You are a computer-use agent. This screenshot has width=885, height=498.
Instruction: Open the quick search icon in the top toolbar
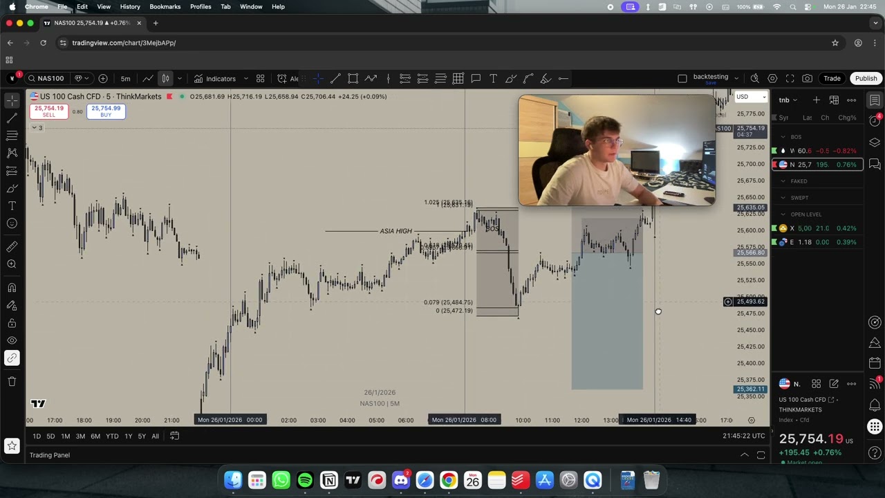point(754,78)
